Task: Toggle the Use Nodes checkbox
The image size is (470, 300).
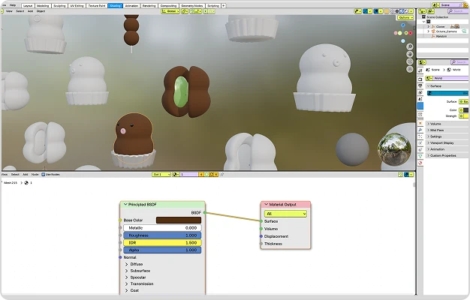Action: (43, 174)
